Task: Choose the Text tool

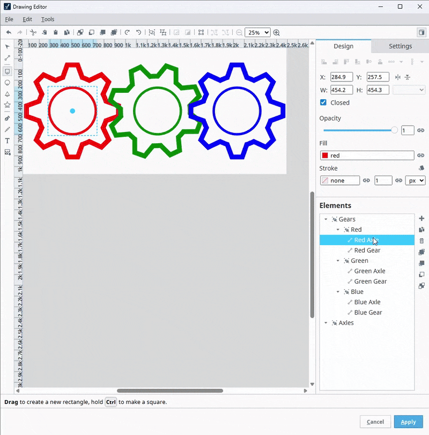Action: coord(8,141)
